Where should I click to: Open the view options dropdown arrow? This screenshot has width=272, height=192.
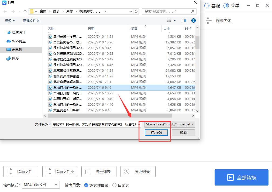[174, 20]
